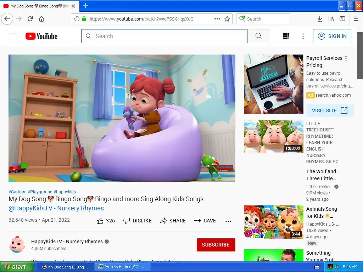Reload the current page
The height and width of the screenshot is (272, 363).
(x=30, y=19)
